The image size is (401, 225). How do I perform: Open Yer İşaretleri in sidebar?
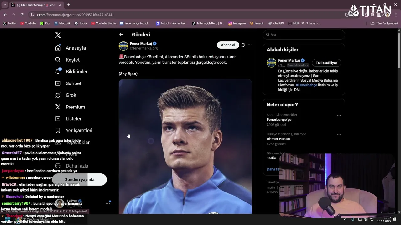(79, 130)
